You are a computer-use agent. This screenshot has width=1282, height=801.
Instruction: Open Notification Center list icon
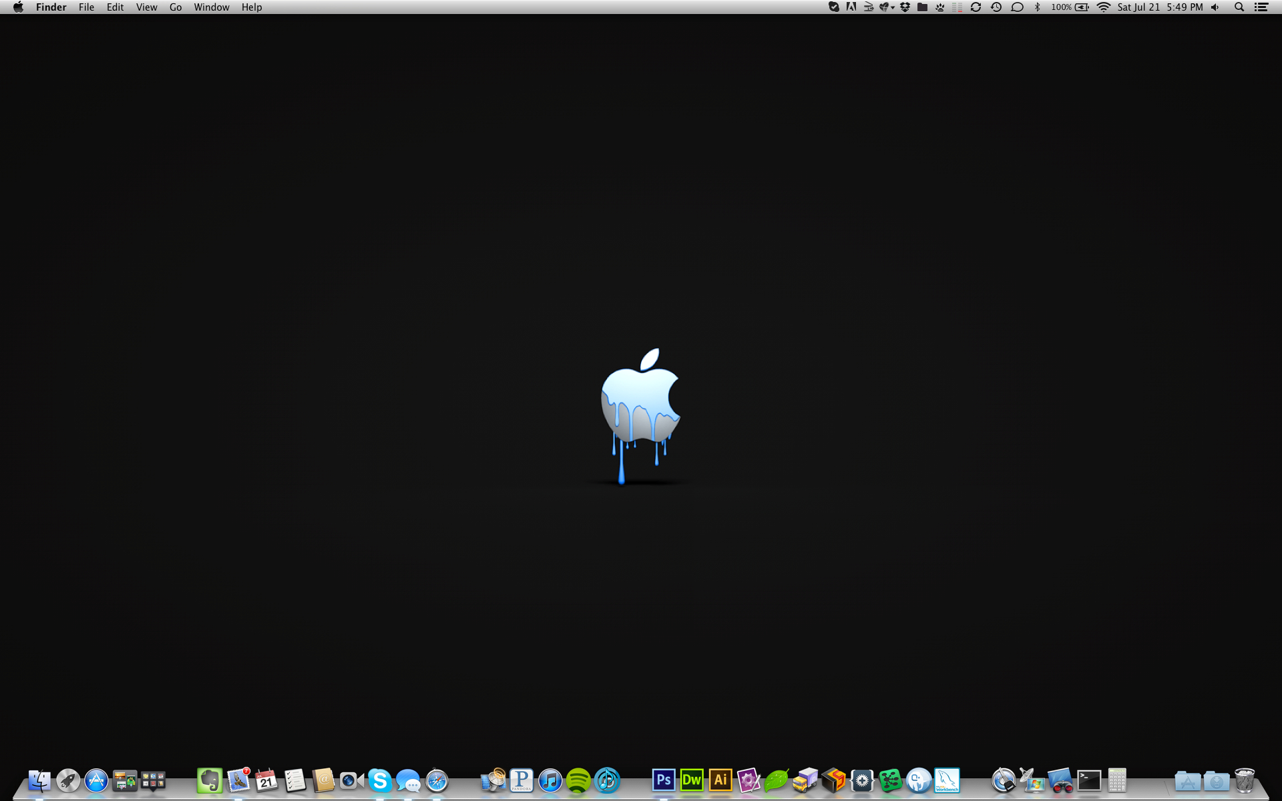coord(1261,7)
